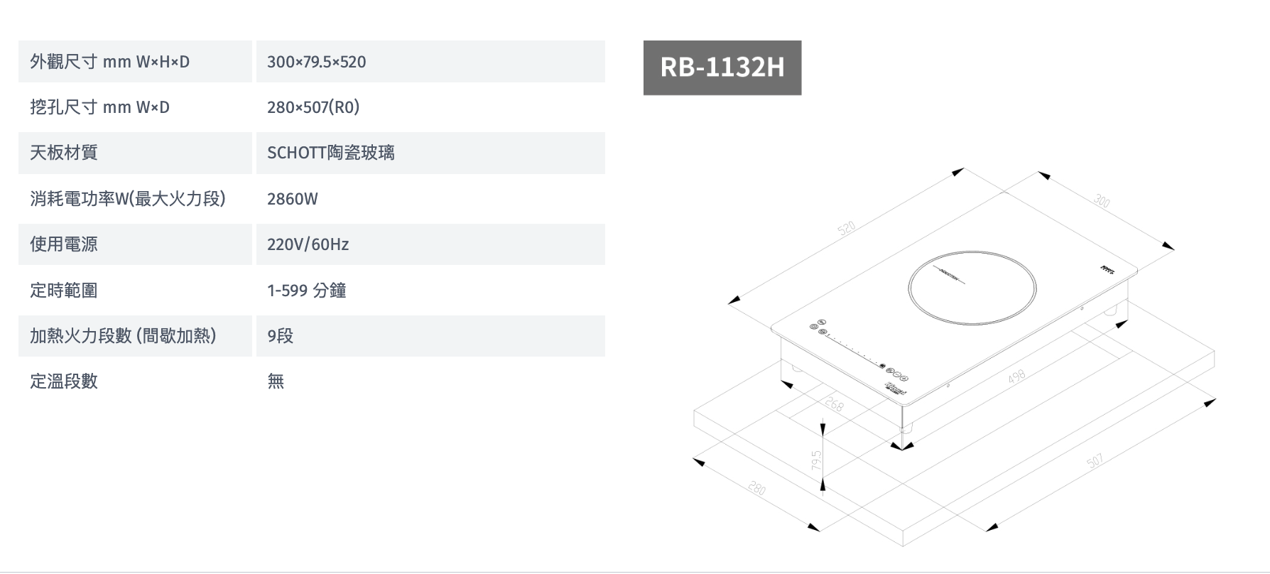1270x574 pixels.
Task: Click the RB-1132H model label
Action: 722,67
